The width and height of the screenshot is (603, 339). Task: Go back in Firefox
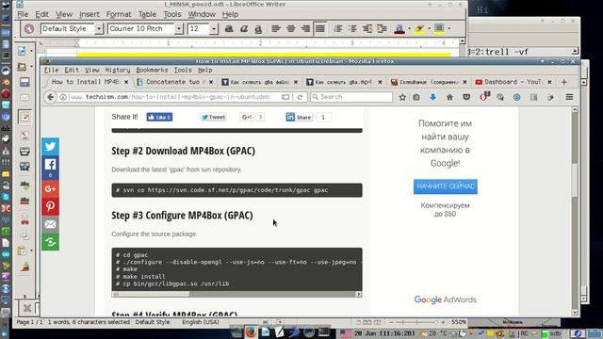tap(50, 97)
